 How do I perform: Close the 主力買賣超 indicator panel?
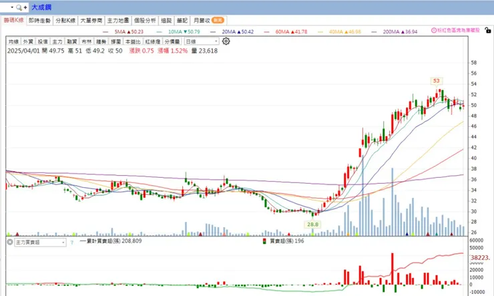coord(10,242)
